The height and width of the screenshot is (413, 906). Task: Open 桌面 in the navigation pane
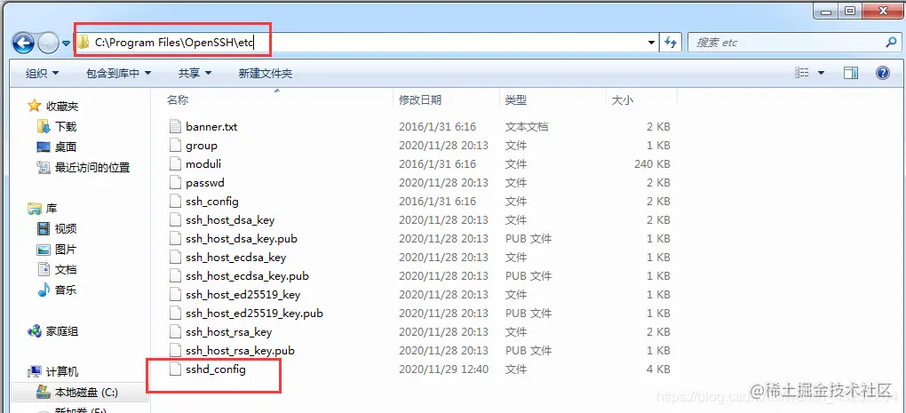pyautogui.click(x=66, y=147)
